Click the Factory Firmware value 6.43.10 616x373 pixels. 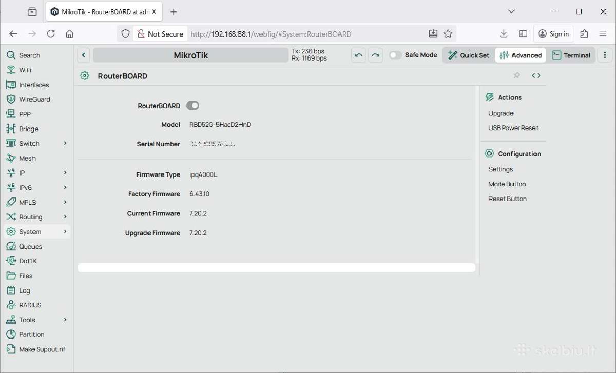point(199,194)
